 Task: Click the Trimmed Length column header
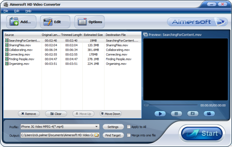point(72,35)
